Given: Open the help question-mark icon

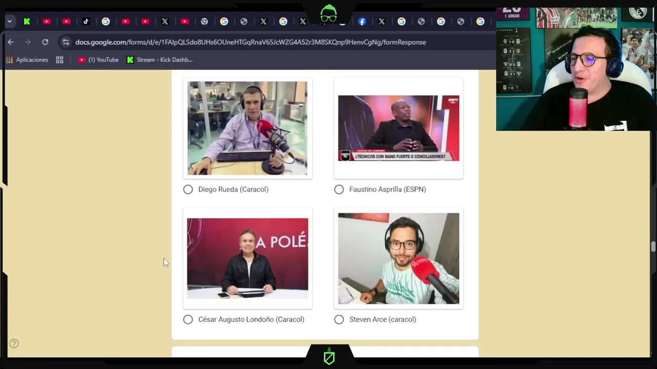Looking at the screenshot, I should tap(14, 344).
